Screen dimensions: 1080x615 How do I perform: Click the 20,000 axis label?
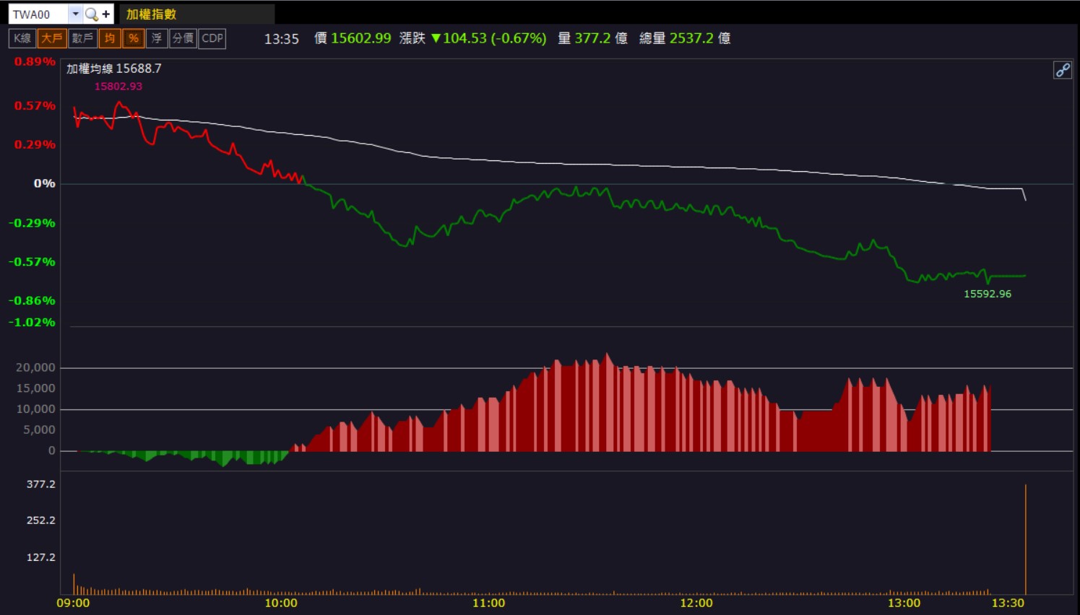35,367
